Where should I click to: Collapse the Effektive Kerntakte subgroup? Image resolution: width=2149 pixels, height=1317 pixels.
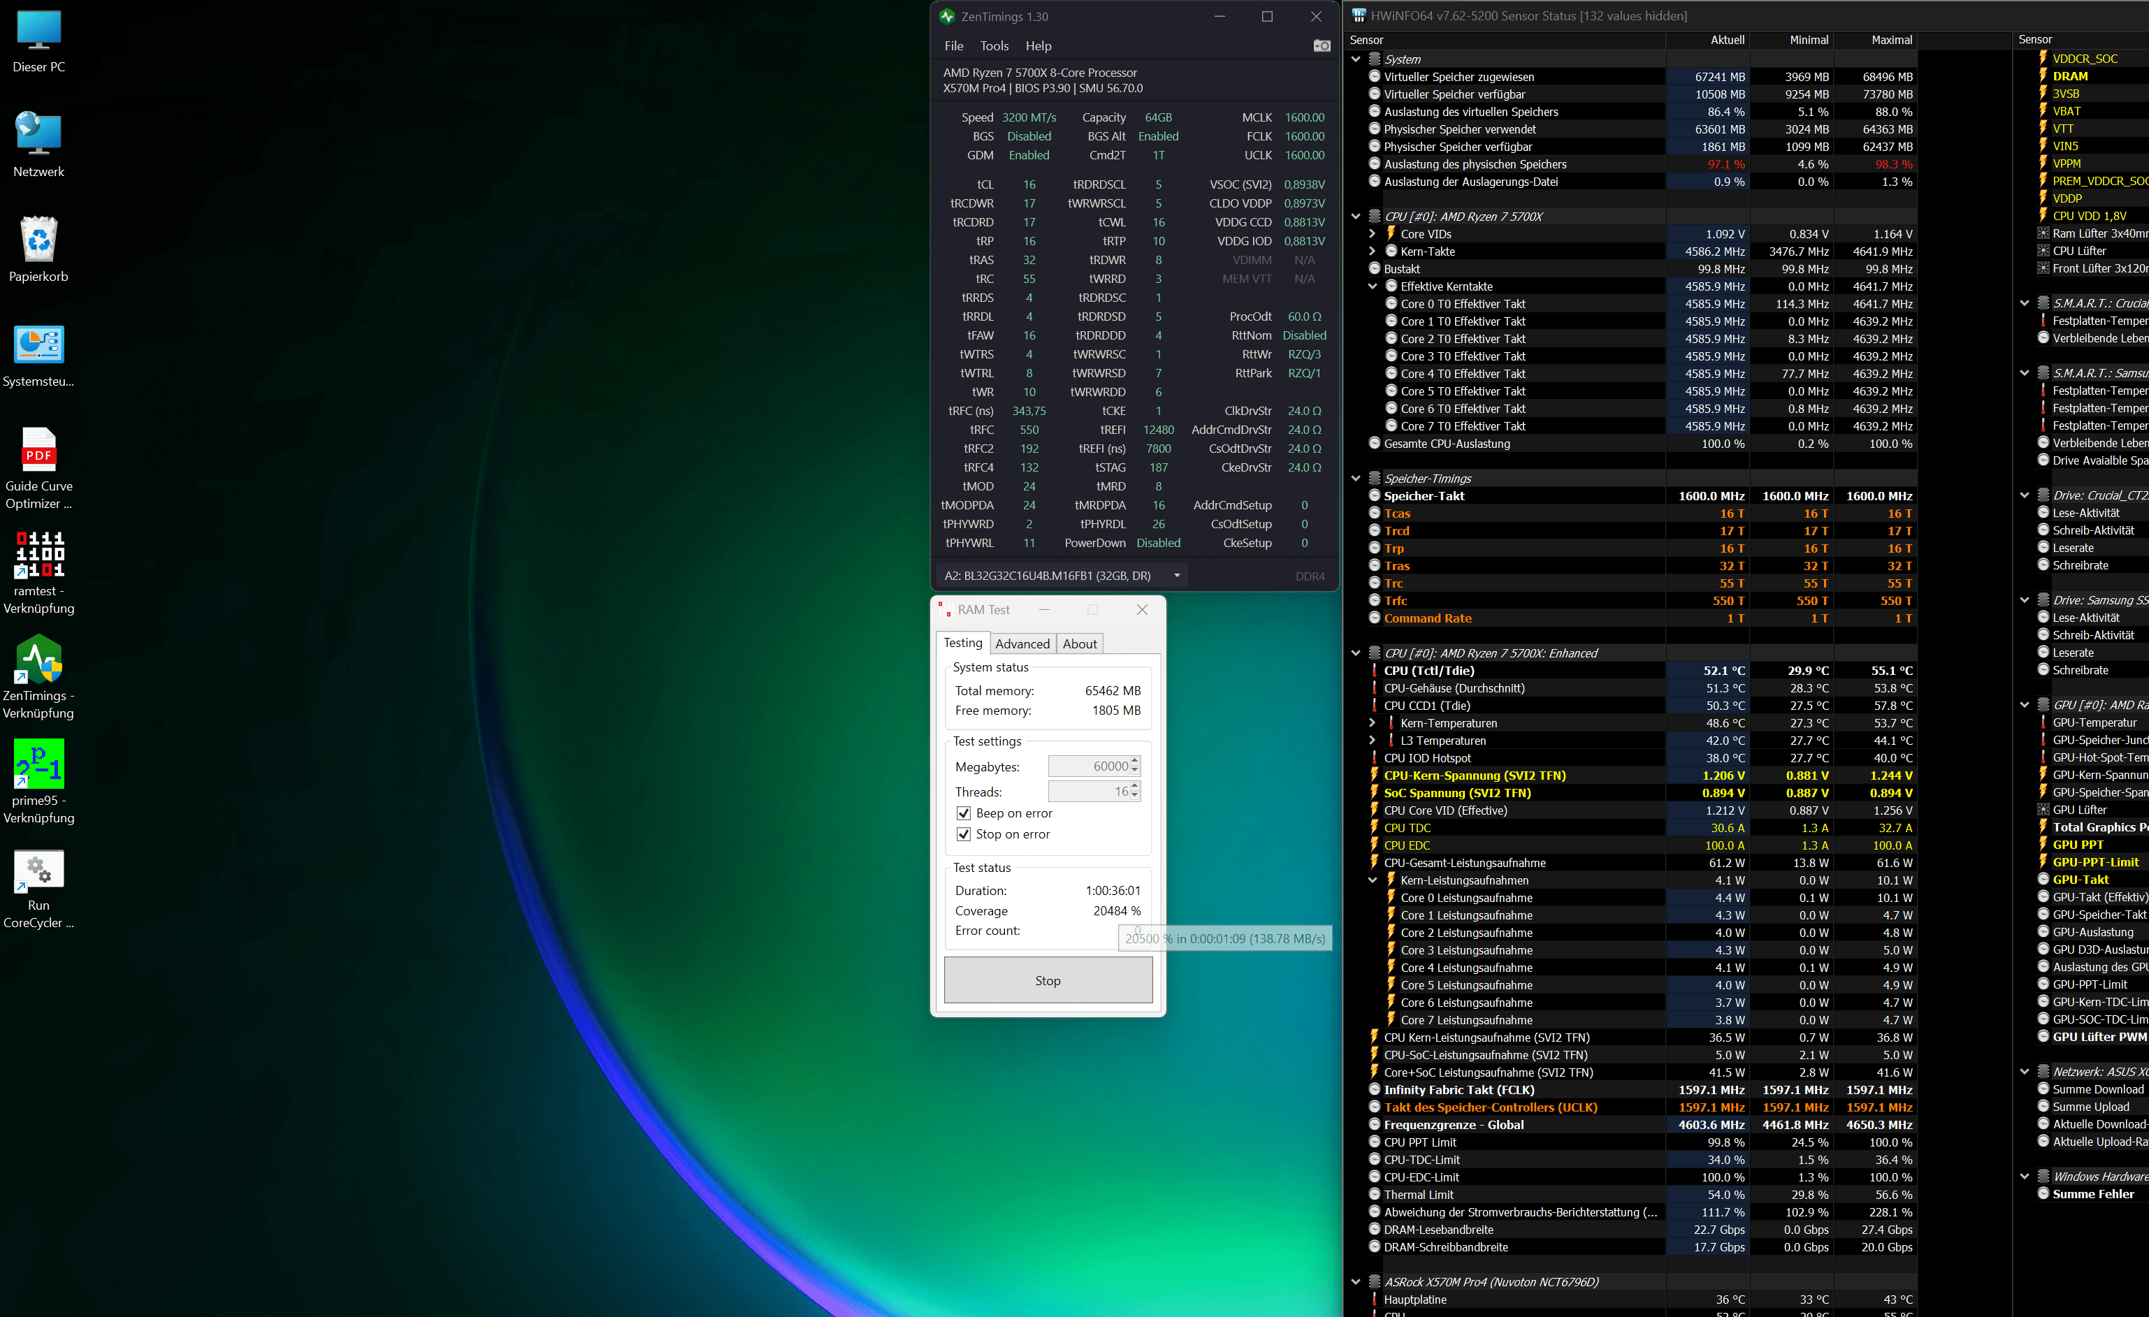[x=1372, y=286]
